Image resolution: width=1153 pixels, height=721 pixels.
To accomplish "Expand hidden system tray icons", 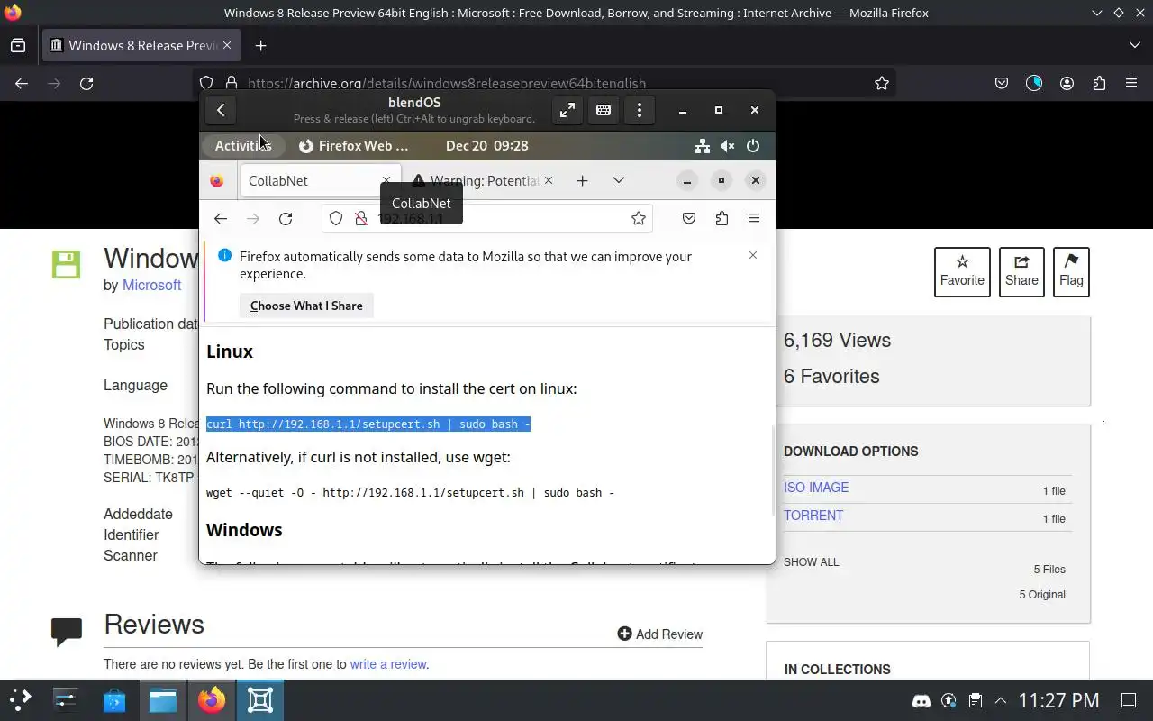I will 1001,700.
